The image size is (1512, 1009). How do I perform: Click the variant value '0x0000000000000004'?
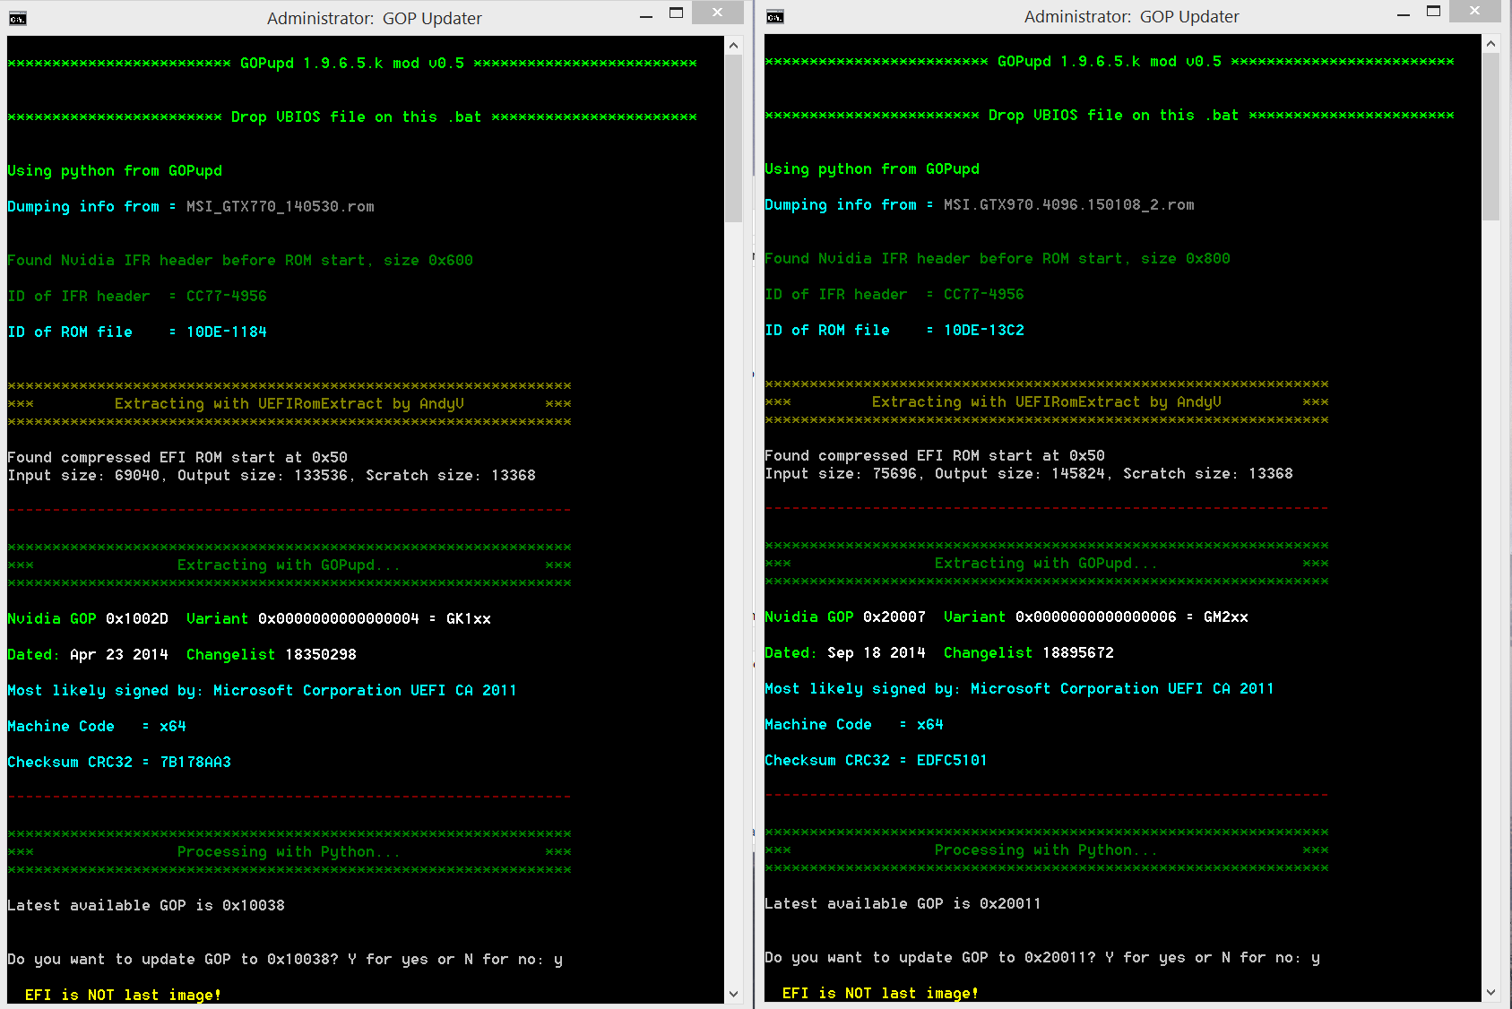(x=339, y=619)
